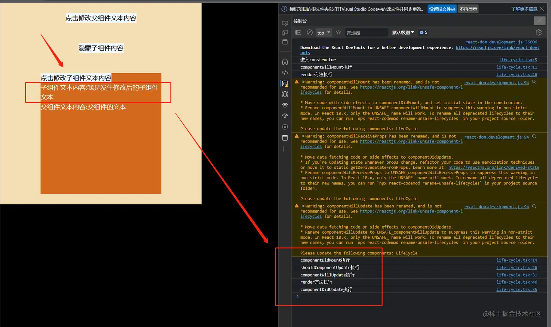551x327 pixels.
Task: Select the inspect element tool icon
Action: (285, 23)
